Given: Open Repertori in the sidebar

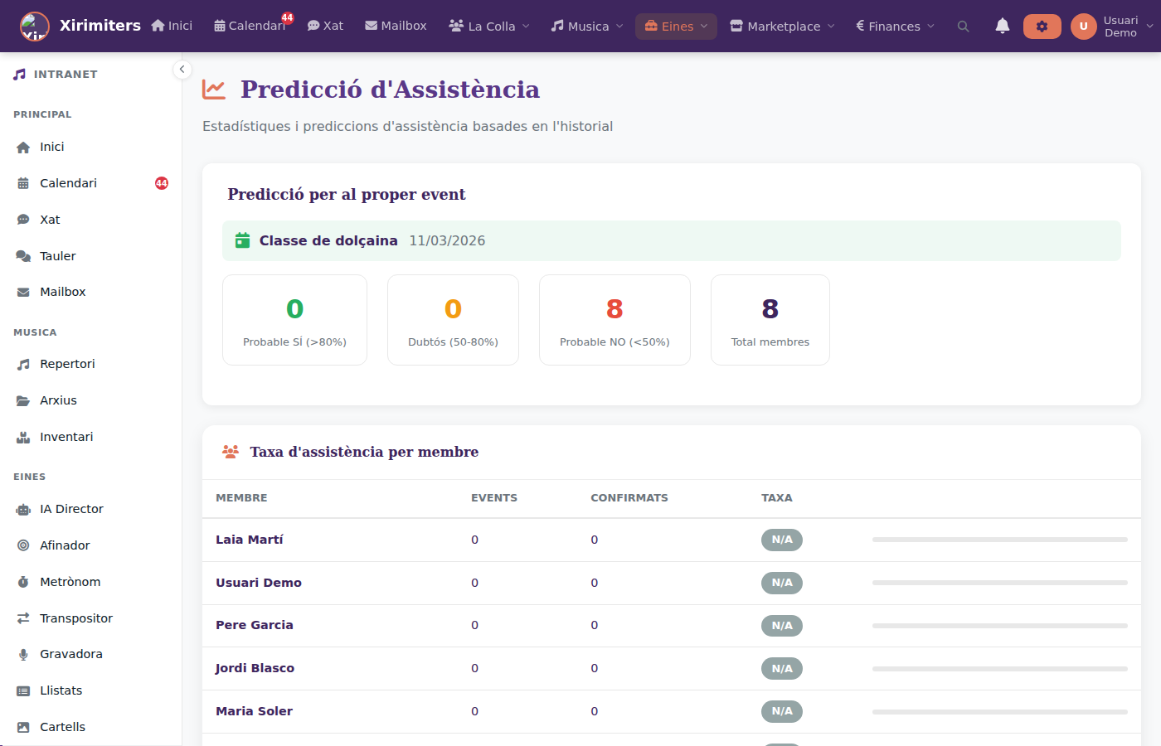Looking at the screenshot, I should (x=67, y=364).
